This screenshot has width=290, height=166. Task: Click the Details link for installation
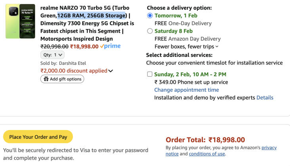click(265, 97)
